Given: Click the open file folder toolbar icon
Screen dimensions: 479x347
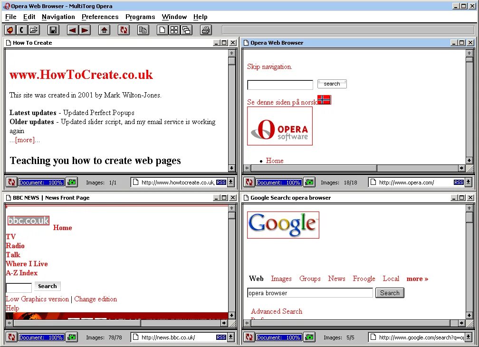Looking at the screenshot, I should pos(33,30).
